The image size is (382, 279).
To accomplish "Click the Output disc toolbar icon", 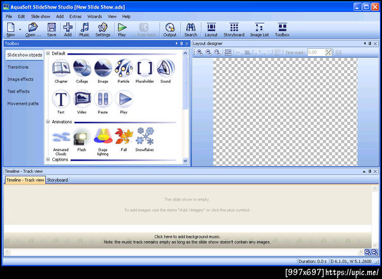I will tap(170, 30).
